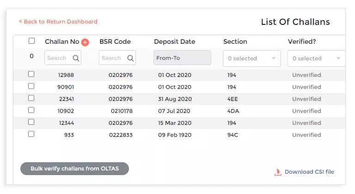The image size is (355, 194).
Task: Click the Deposit Date column header
Action: pyautogui.click(x=174, y=41)
